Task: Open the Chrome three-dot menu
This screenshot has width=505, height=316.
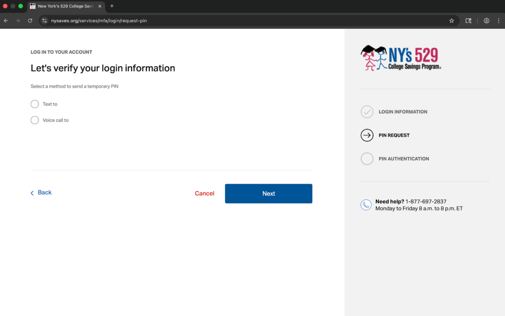Action: point(499,21)
